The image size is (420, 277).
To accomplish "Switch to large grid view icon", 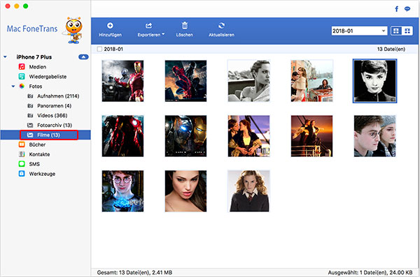I will click(x=396, y=31).
